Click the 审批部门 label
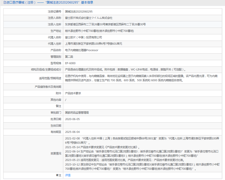The image size is (225, 180). point(56,113)
